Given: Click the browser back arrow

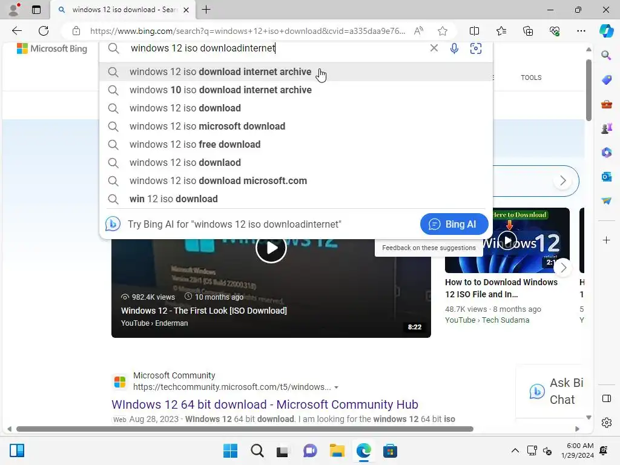Looking at the screenshot, I should click(16, 31).
